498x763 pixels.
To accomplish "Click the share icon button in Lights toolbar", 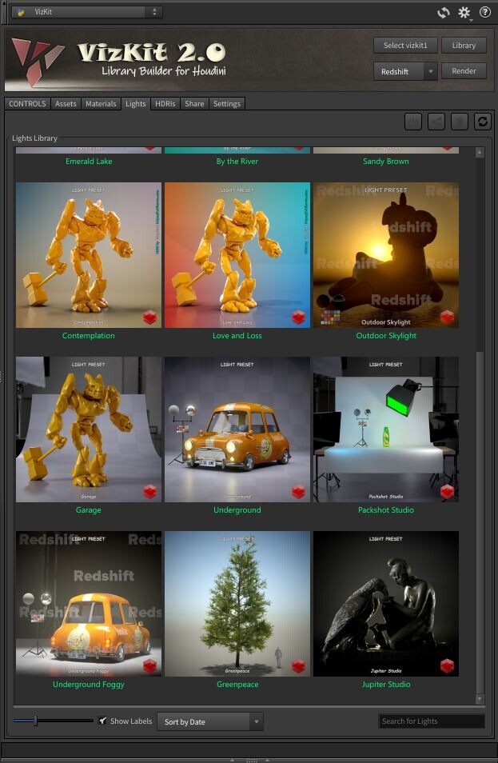I will 436,121.
